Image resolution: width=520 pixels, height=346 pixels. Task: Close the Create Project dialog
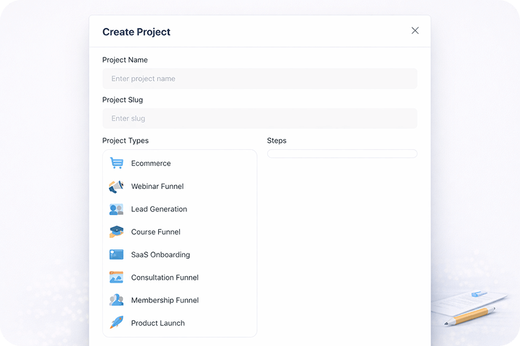click(x=415, y=31)
